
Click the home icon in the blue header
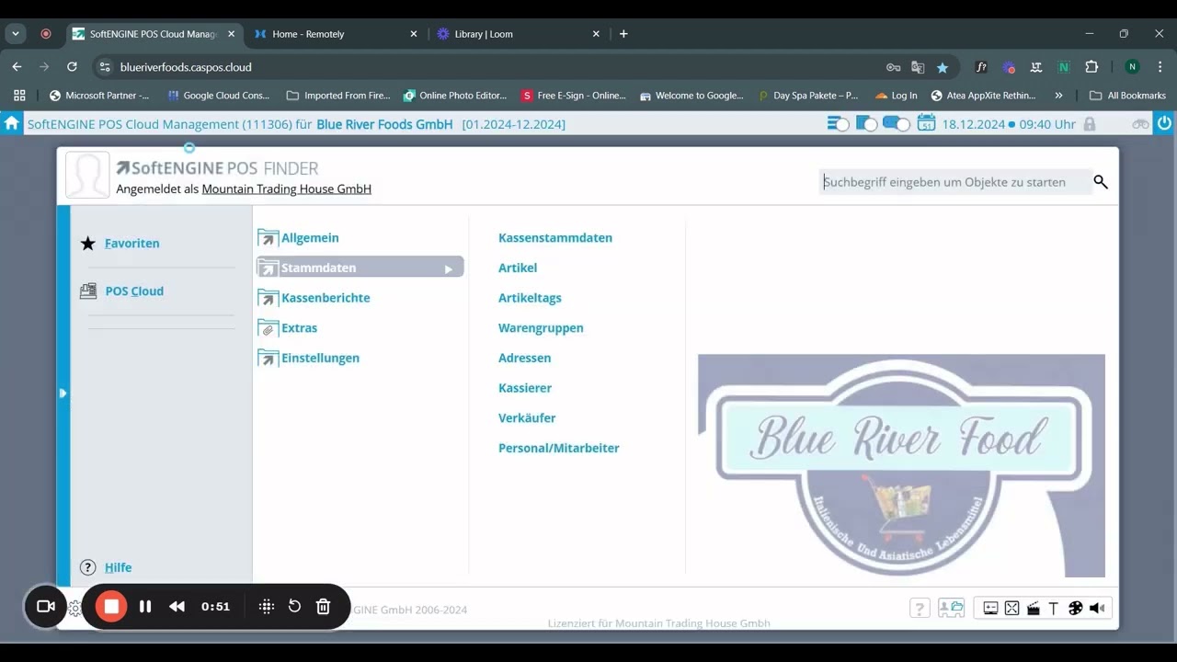11,123
